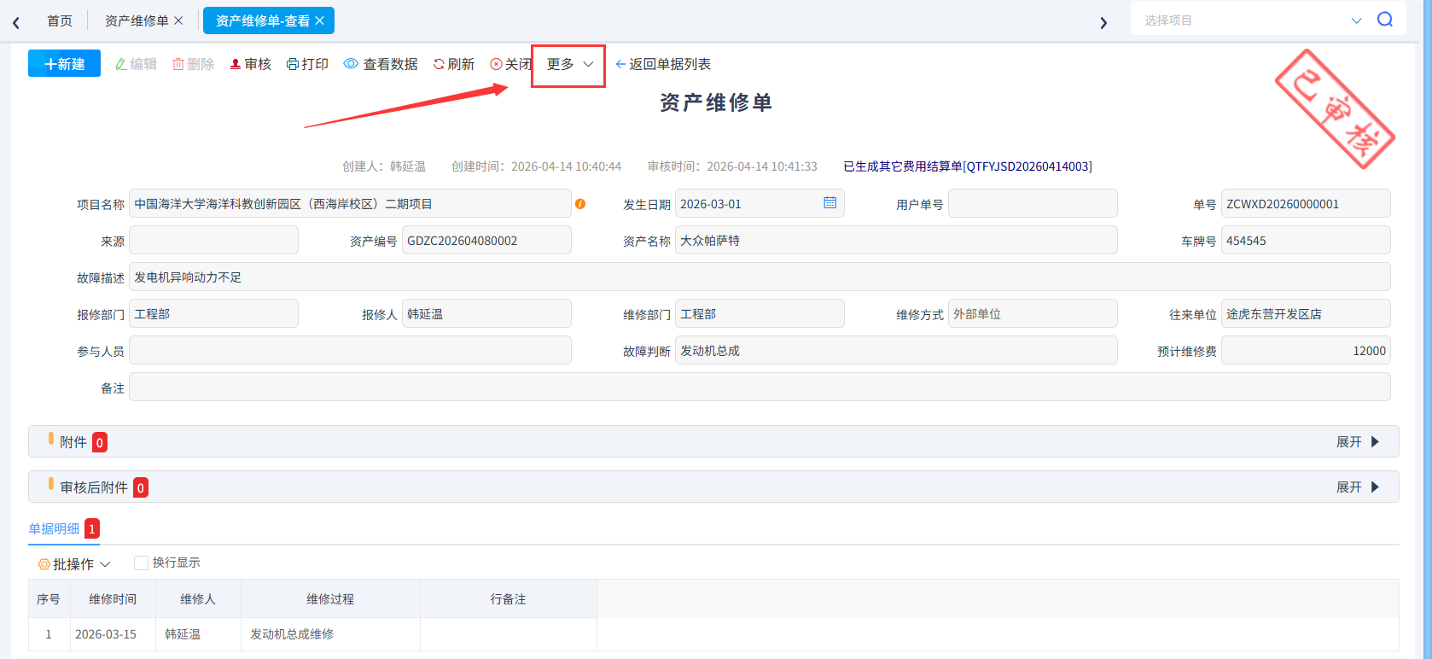This screenshot has width=1432, height=659.
Task: Click the 单号 field ZCWXD20260000001
Action: tap(1306, 204)
